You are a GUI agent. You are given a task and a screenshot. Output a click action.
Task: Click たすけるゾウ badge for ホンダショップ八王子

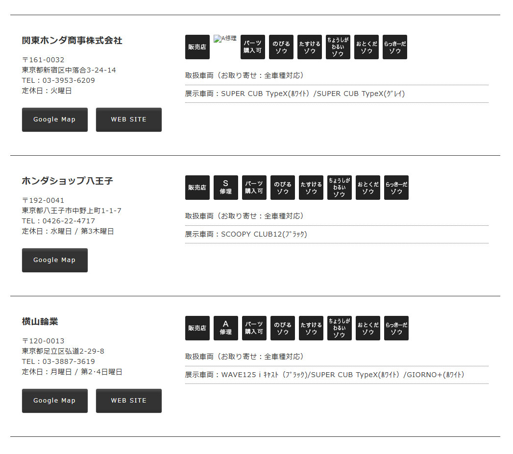point(311,188)
